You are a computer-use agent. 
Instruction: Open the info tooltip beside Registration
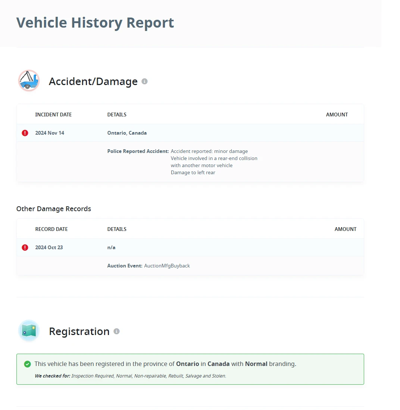point(116,331)
